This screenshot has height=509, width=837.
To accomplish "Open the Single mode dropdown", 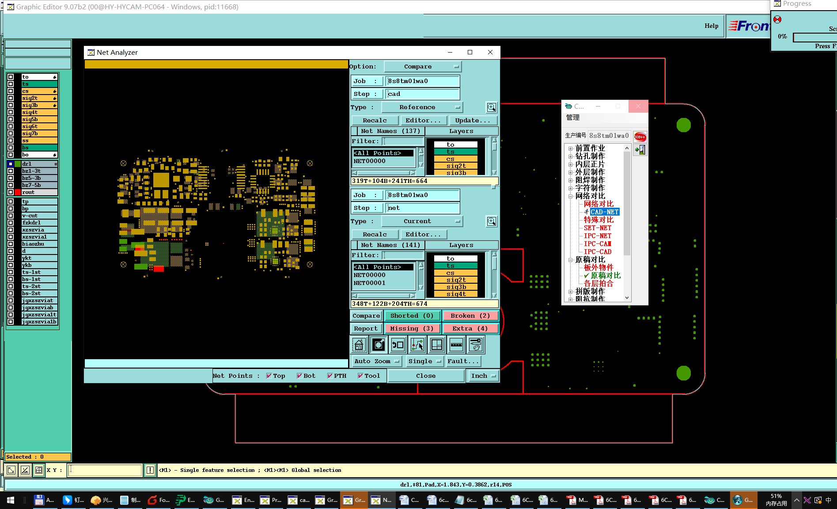I will click(424, 361).
